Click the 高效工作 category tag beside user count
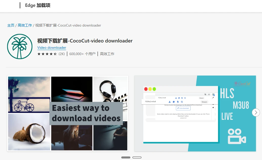262x160 pixels. point(107,54)
